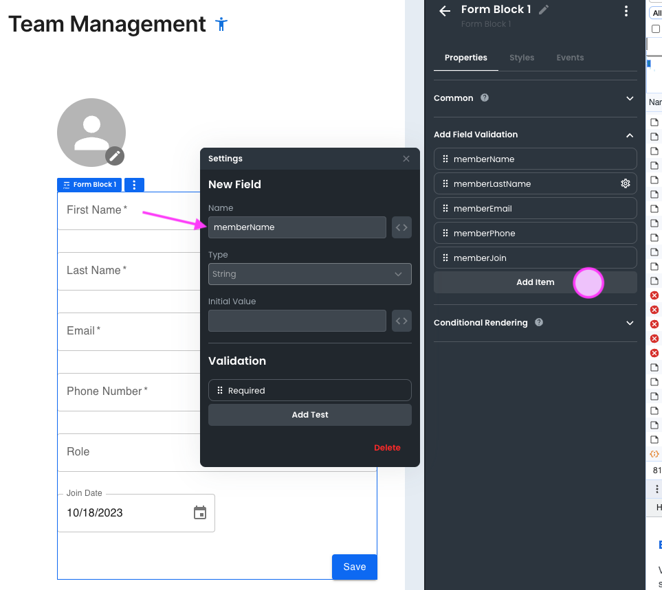This screenshot has height=590, width=662.
Task: Open memberLastName settings gear
Action: 625,183
